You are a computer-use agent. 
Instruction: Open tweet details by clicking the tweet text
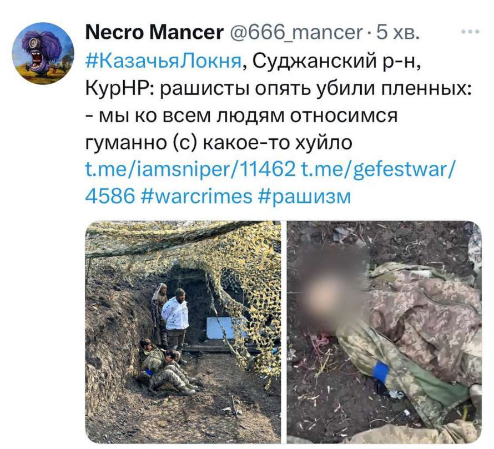point(279,102)
